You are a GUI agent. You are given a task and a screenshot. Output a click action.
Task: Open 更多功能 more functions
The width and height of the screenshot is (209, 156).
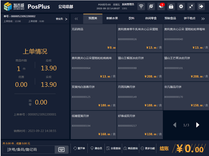coord(148,148)
